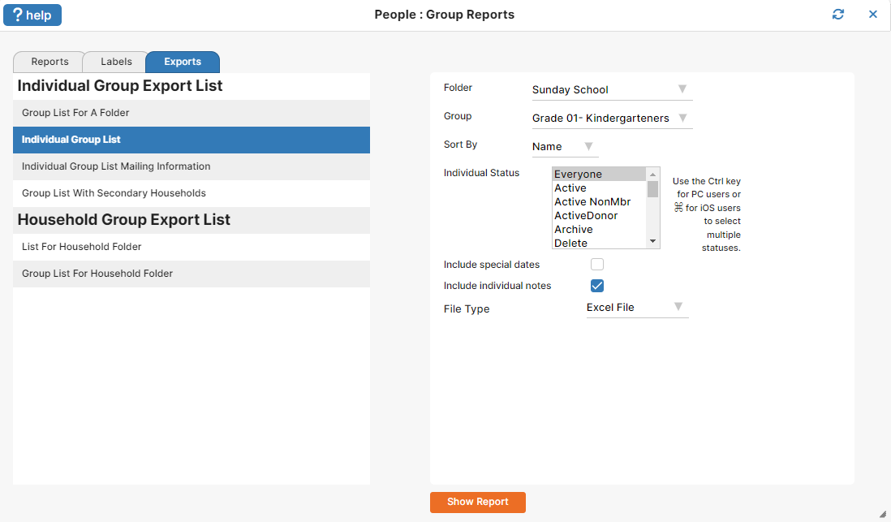
Task: Select Group List For A Folder
Action: click(x=192, y=113)
